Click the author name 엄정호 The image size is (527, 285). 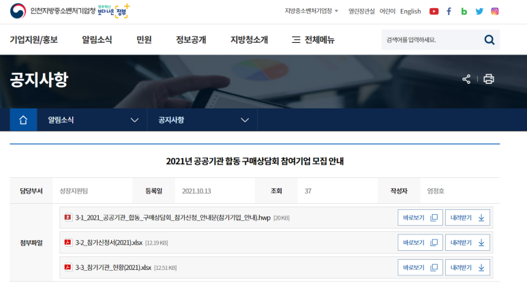(435, 191)
